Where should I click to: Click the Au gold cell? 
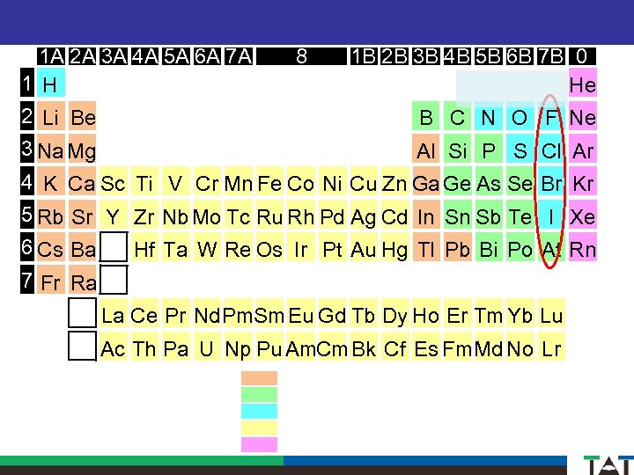click(363, 247)
